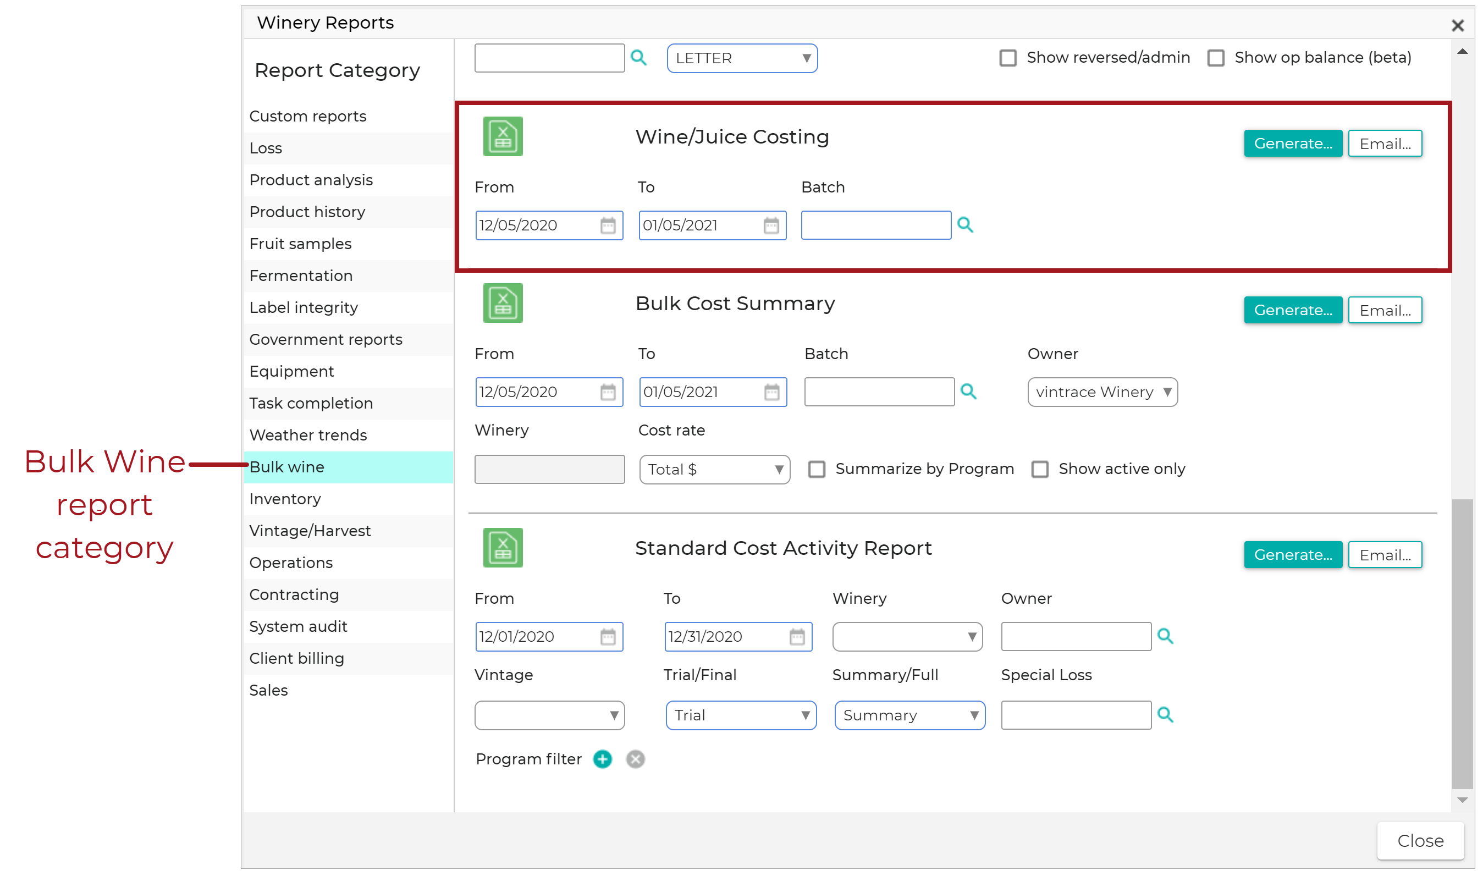Open the calendar for Bulk Cost Summary From date

tap(607, 392)
